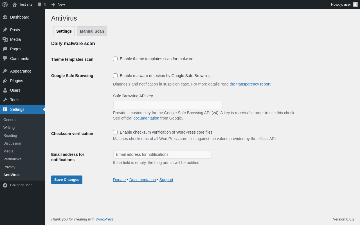Click the Media library icon in sidebar
The height and width of the screenshot is (225, 360).
pyautogui.click(x=5, y=39)
